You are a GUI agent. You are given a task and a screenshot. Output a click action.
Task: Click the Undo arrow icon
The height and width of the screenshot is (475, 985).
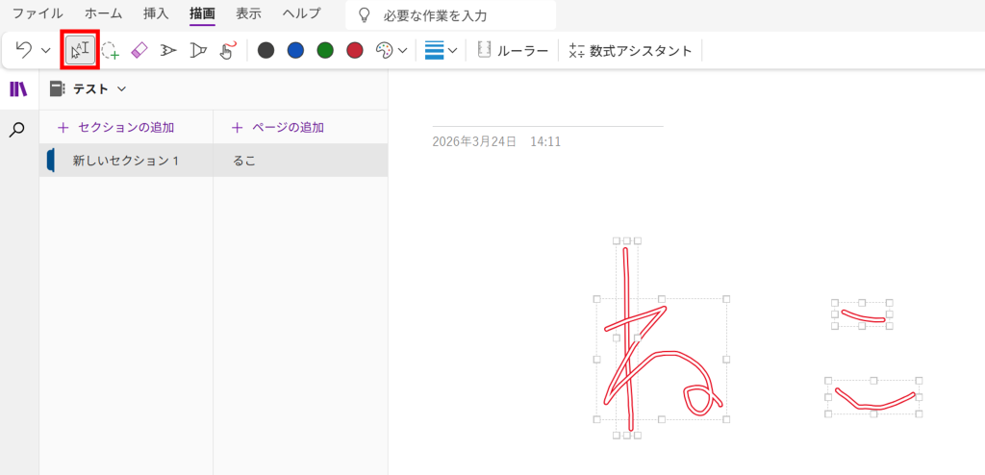24,50
